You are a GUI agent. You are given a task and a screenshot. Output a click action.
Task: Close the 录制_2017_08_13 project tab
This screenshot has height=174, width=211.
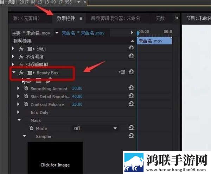pos(85,2)
